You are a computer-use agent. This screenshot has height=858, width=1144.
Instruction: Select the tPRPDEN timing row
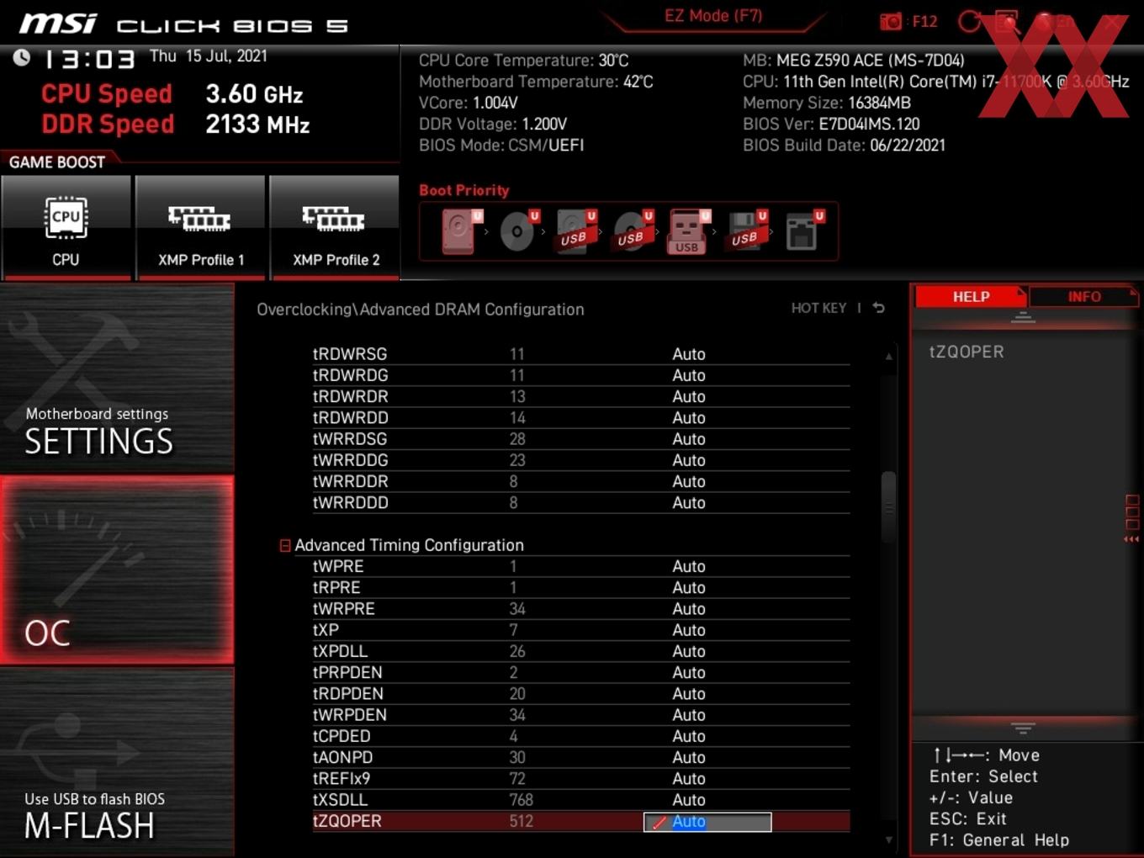tap(581, 673)
